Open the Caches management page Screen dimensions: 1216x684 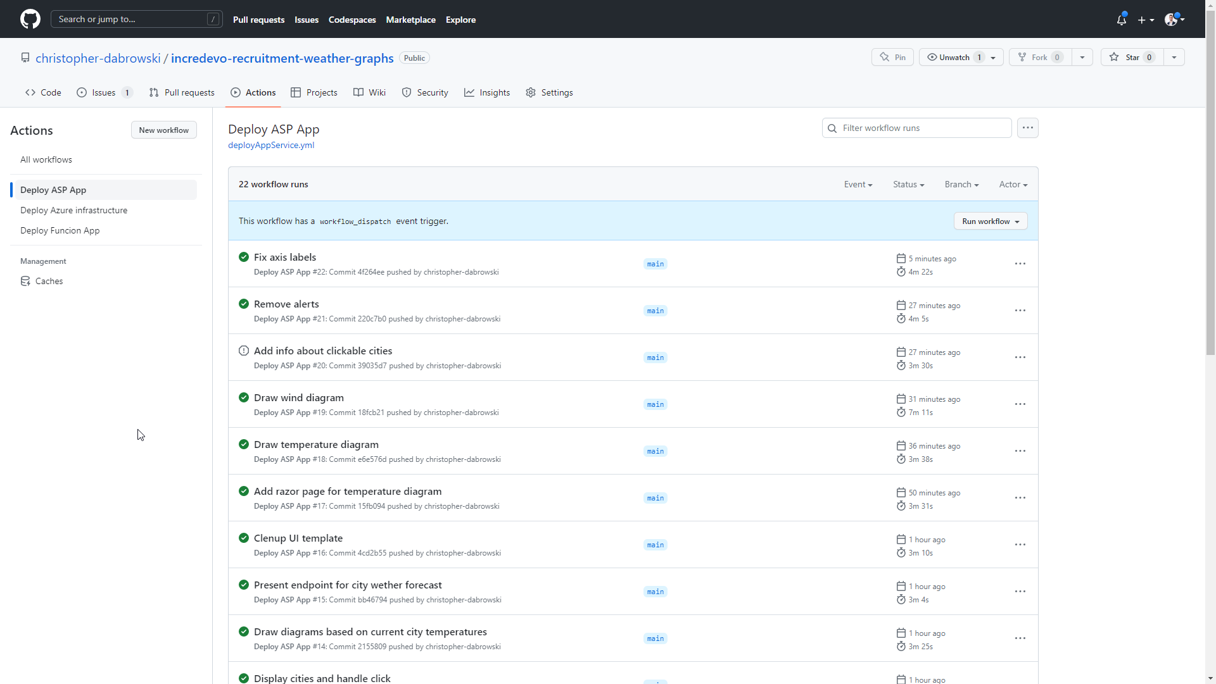49,281
